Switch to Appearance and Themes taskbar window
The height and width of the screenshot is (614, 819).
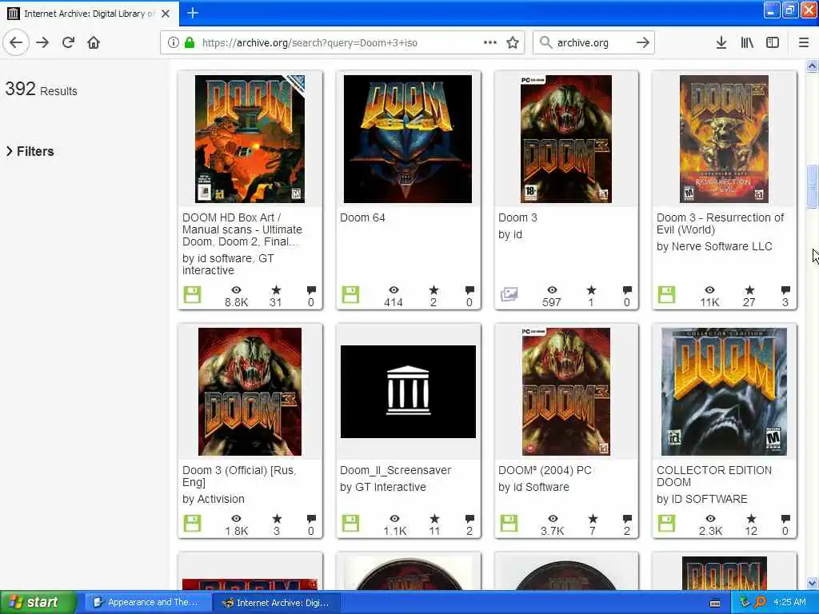[147, 603]
